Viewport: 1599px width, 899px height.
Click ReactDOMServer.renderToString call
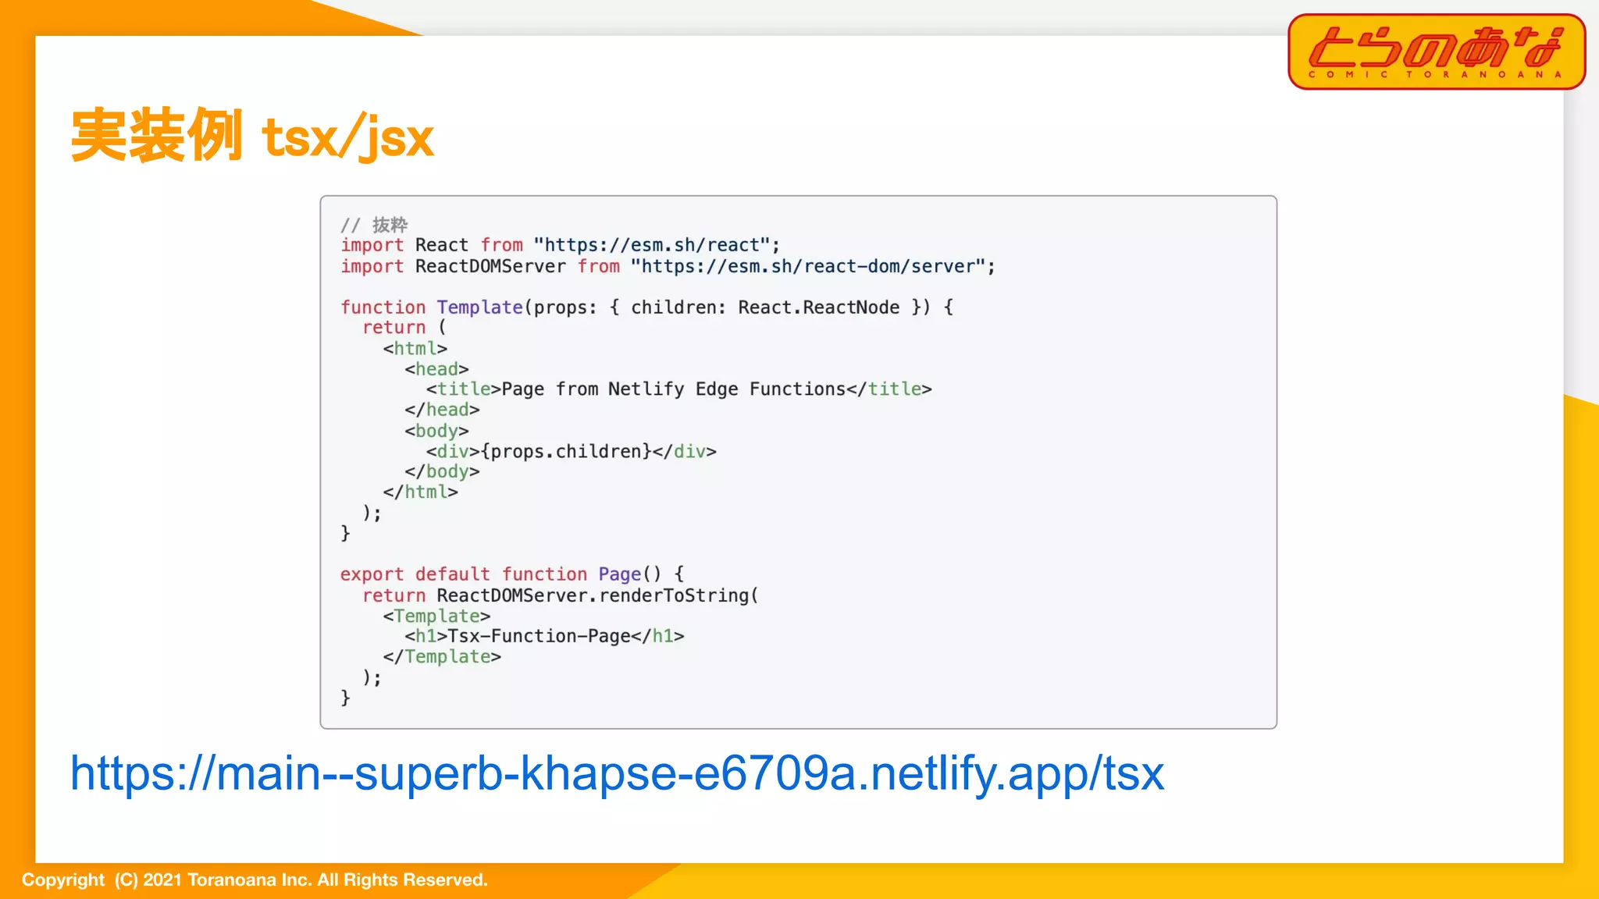click(x=597, y=595)
